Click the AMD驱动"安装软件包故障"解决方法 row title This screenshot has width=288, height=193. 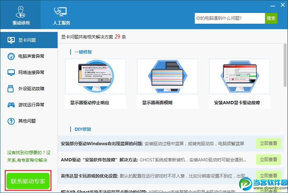(x=99, y=160)
